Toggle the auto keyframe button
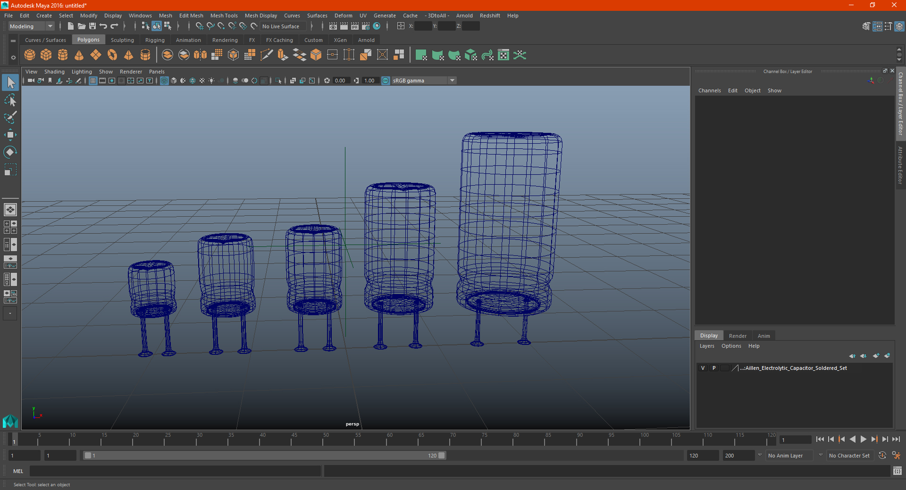Image resolution: width=906 pixels, height=490 pixels. click(882, 456)
